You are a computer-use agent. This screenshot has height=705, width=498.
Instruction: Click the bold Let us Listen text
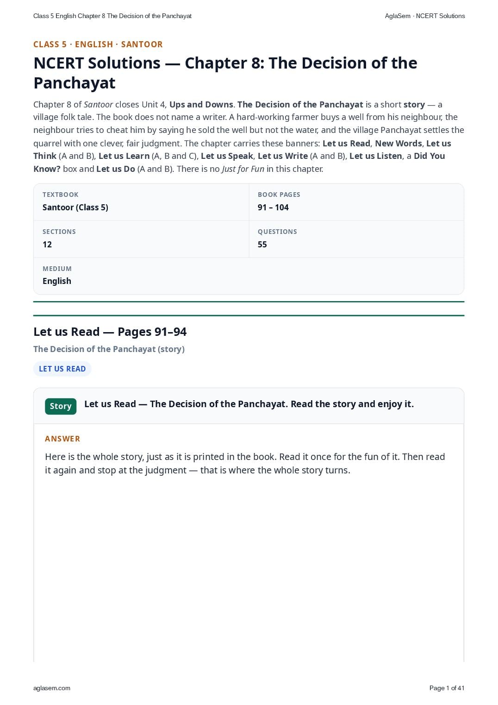click(376, 156)
